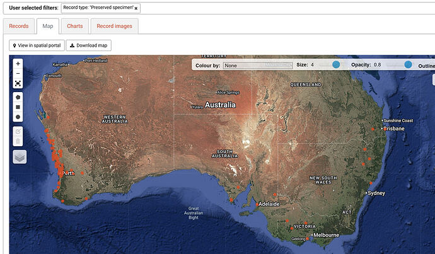Click the Victoria state label
This screenshot has width=435, height=254.
[x=304, y=226]
